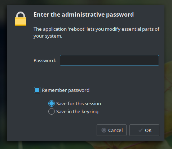Viewport: 172px width, 149px height.
Task: Select Save in the keyring radio button
Action: (52, 111)
